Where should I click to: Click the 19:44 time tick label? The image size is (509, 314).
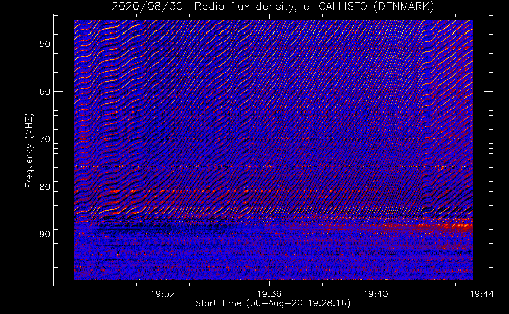point(482,294)
